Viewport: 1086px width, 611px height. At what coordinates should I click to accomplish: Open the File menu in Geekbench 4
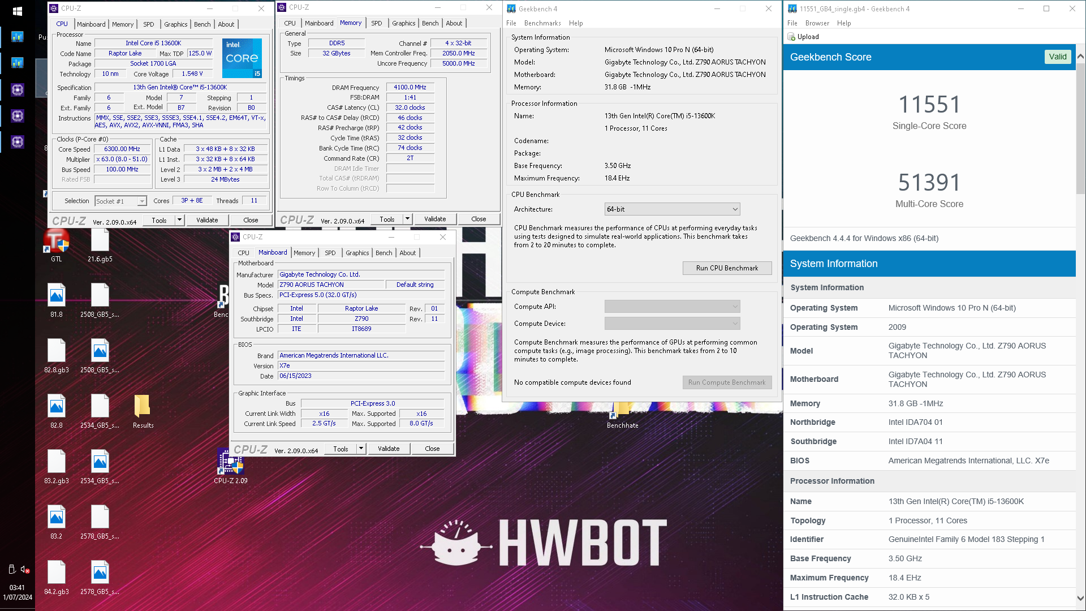tap(511, 23)
